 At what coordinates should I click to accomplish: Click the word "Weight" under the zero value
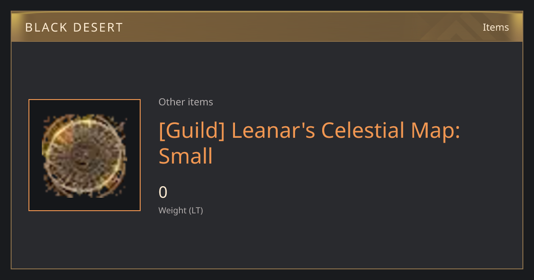tap(173, 210)
